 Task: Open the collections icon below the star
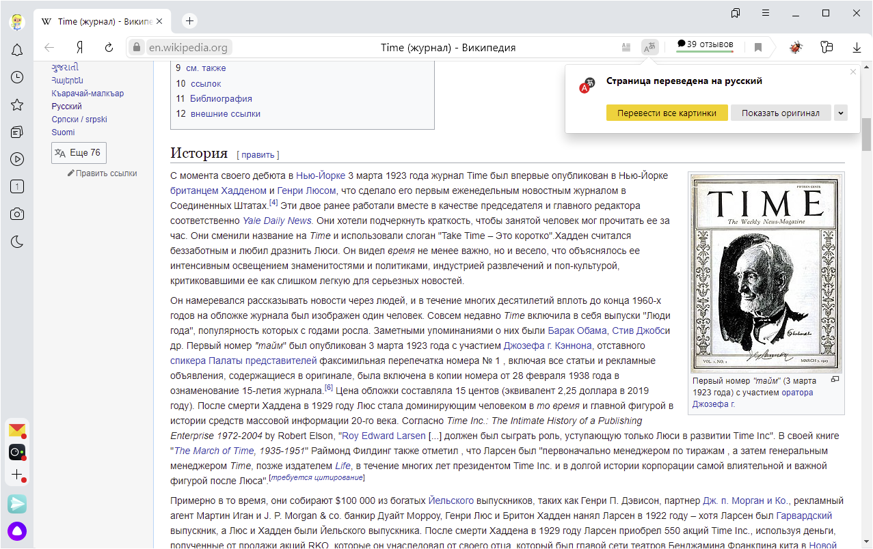tap(17, 132)
